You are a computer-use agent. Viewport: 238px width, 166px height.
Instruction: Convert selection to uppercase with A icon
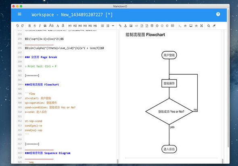[58, 26]
